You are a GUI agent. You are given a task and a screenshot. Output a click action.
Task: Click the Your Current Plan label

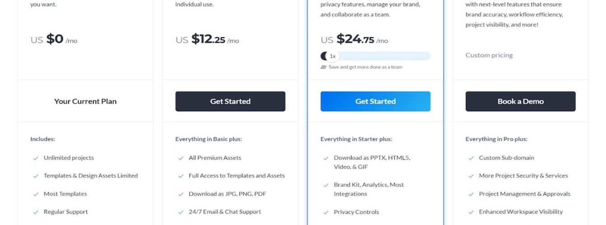pos(85,101)
